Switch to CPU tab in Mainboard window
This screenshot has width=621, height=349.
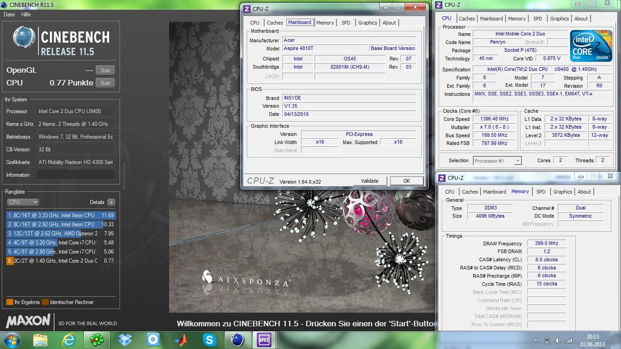(255, 23)
